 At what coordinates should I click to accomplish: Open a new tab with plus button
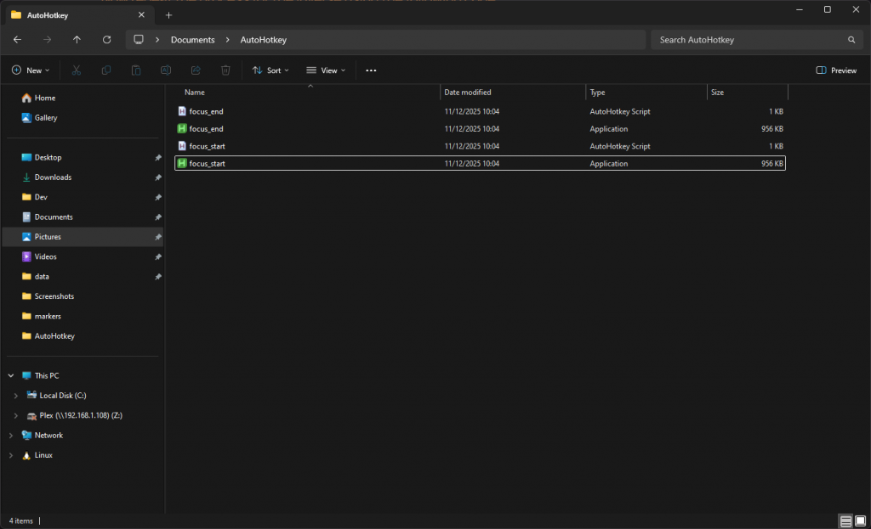tap(168, 14)
